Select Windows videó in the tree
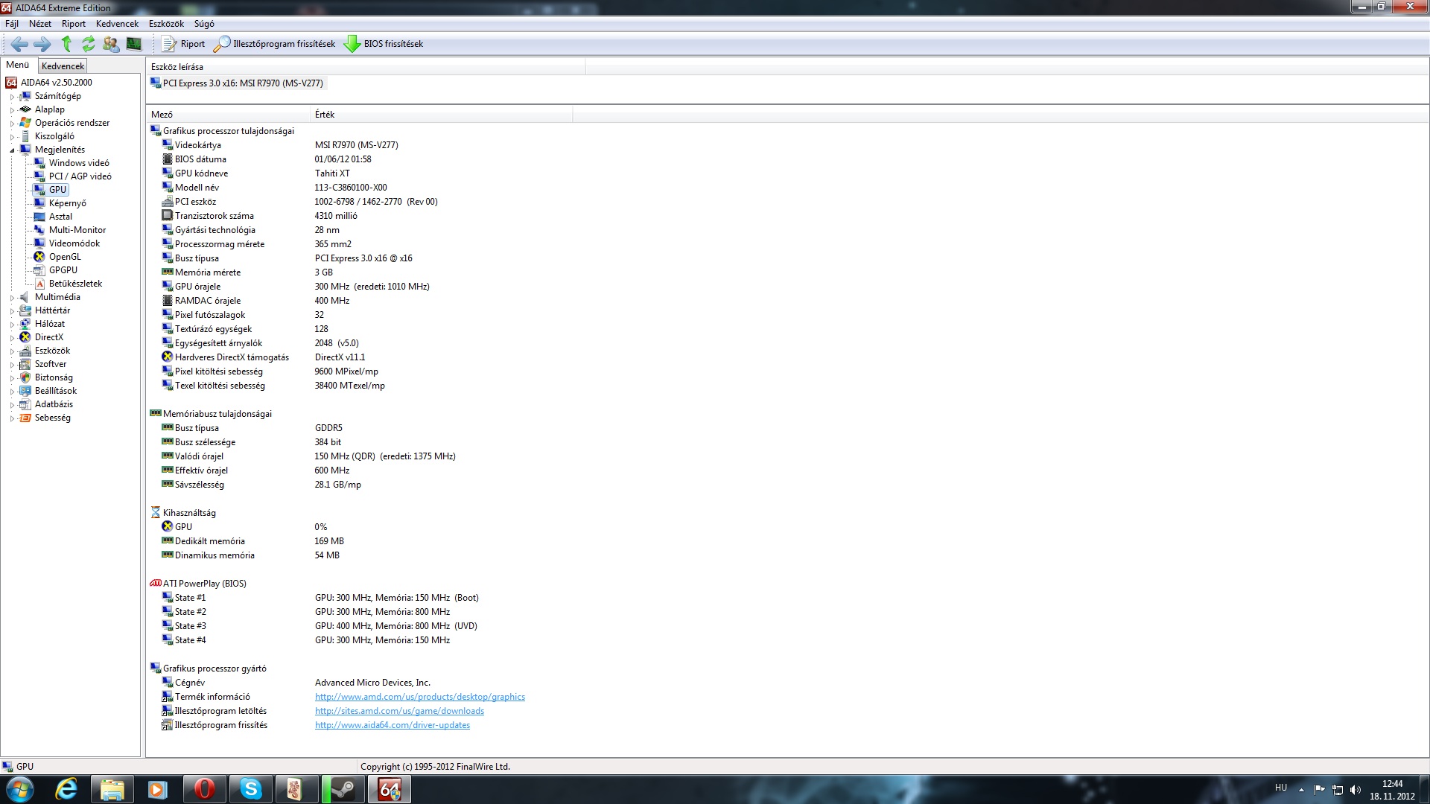1430x804 pixels. click(x=79, y=163)
